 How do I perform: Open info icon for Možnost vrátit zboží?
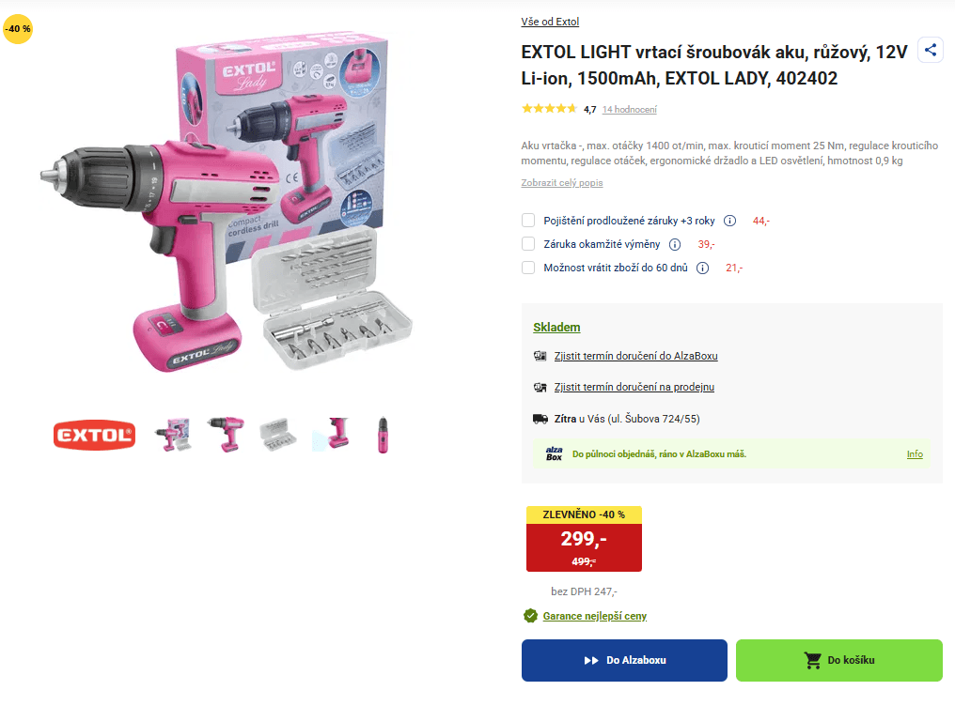[703, 269]
